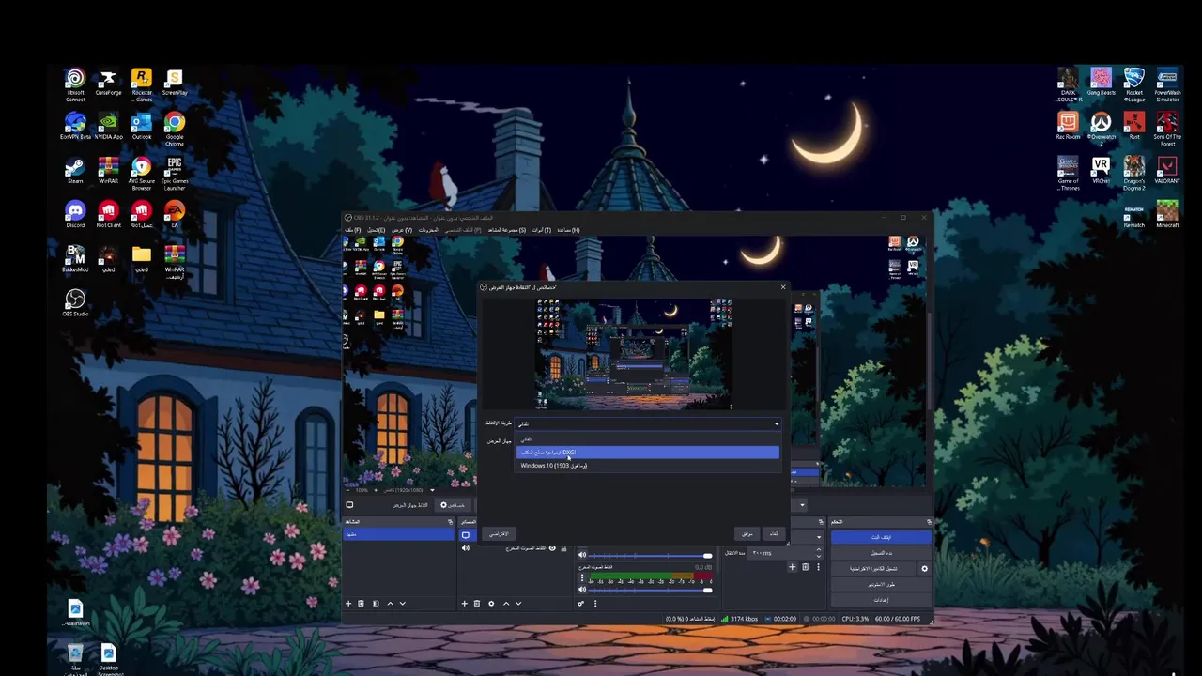1202x676 pixels.
Task: Open the EA app desktop icon
Action: pyautogui.click(x=175, y=214)
